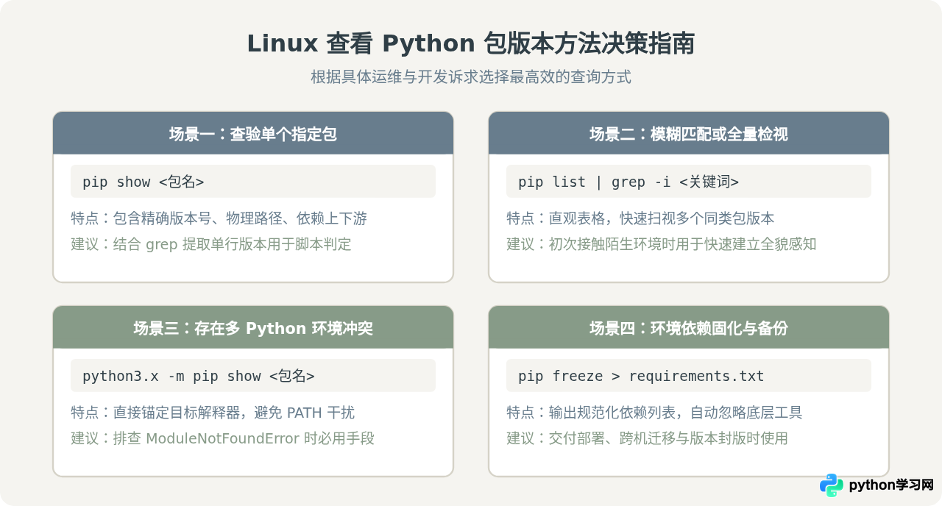
Task: Click the line '特点：输出规范化依赖列表，自动忽略底层工具'
Action: [x=654, y=413]
